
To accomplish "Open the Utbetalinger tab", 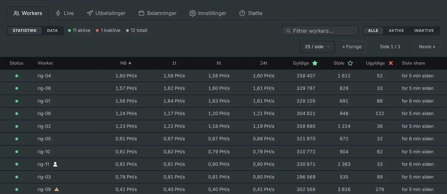I will point(106,13).
